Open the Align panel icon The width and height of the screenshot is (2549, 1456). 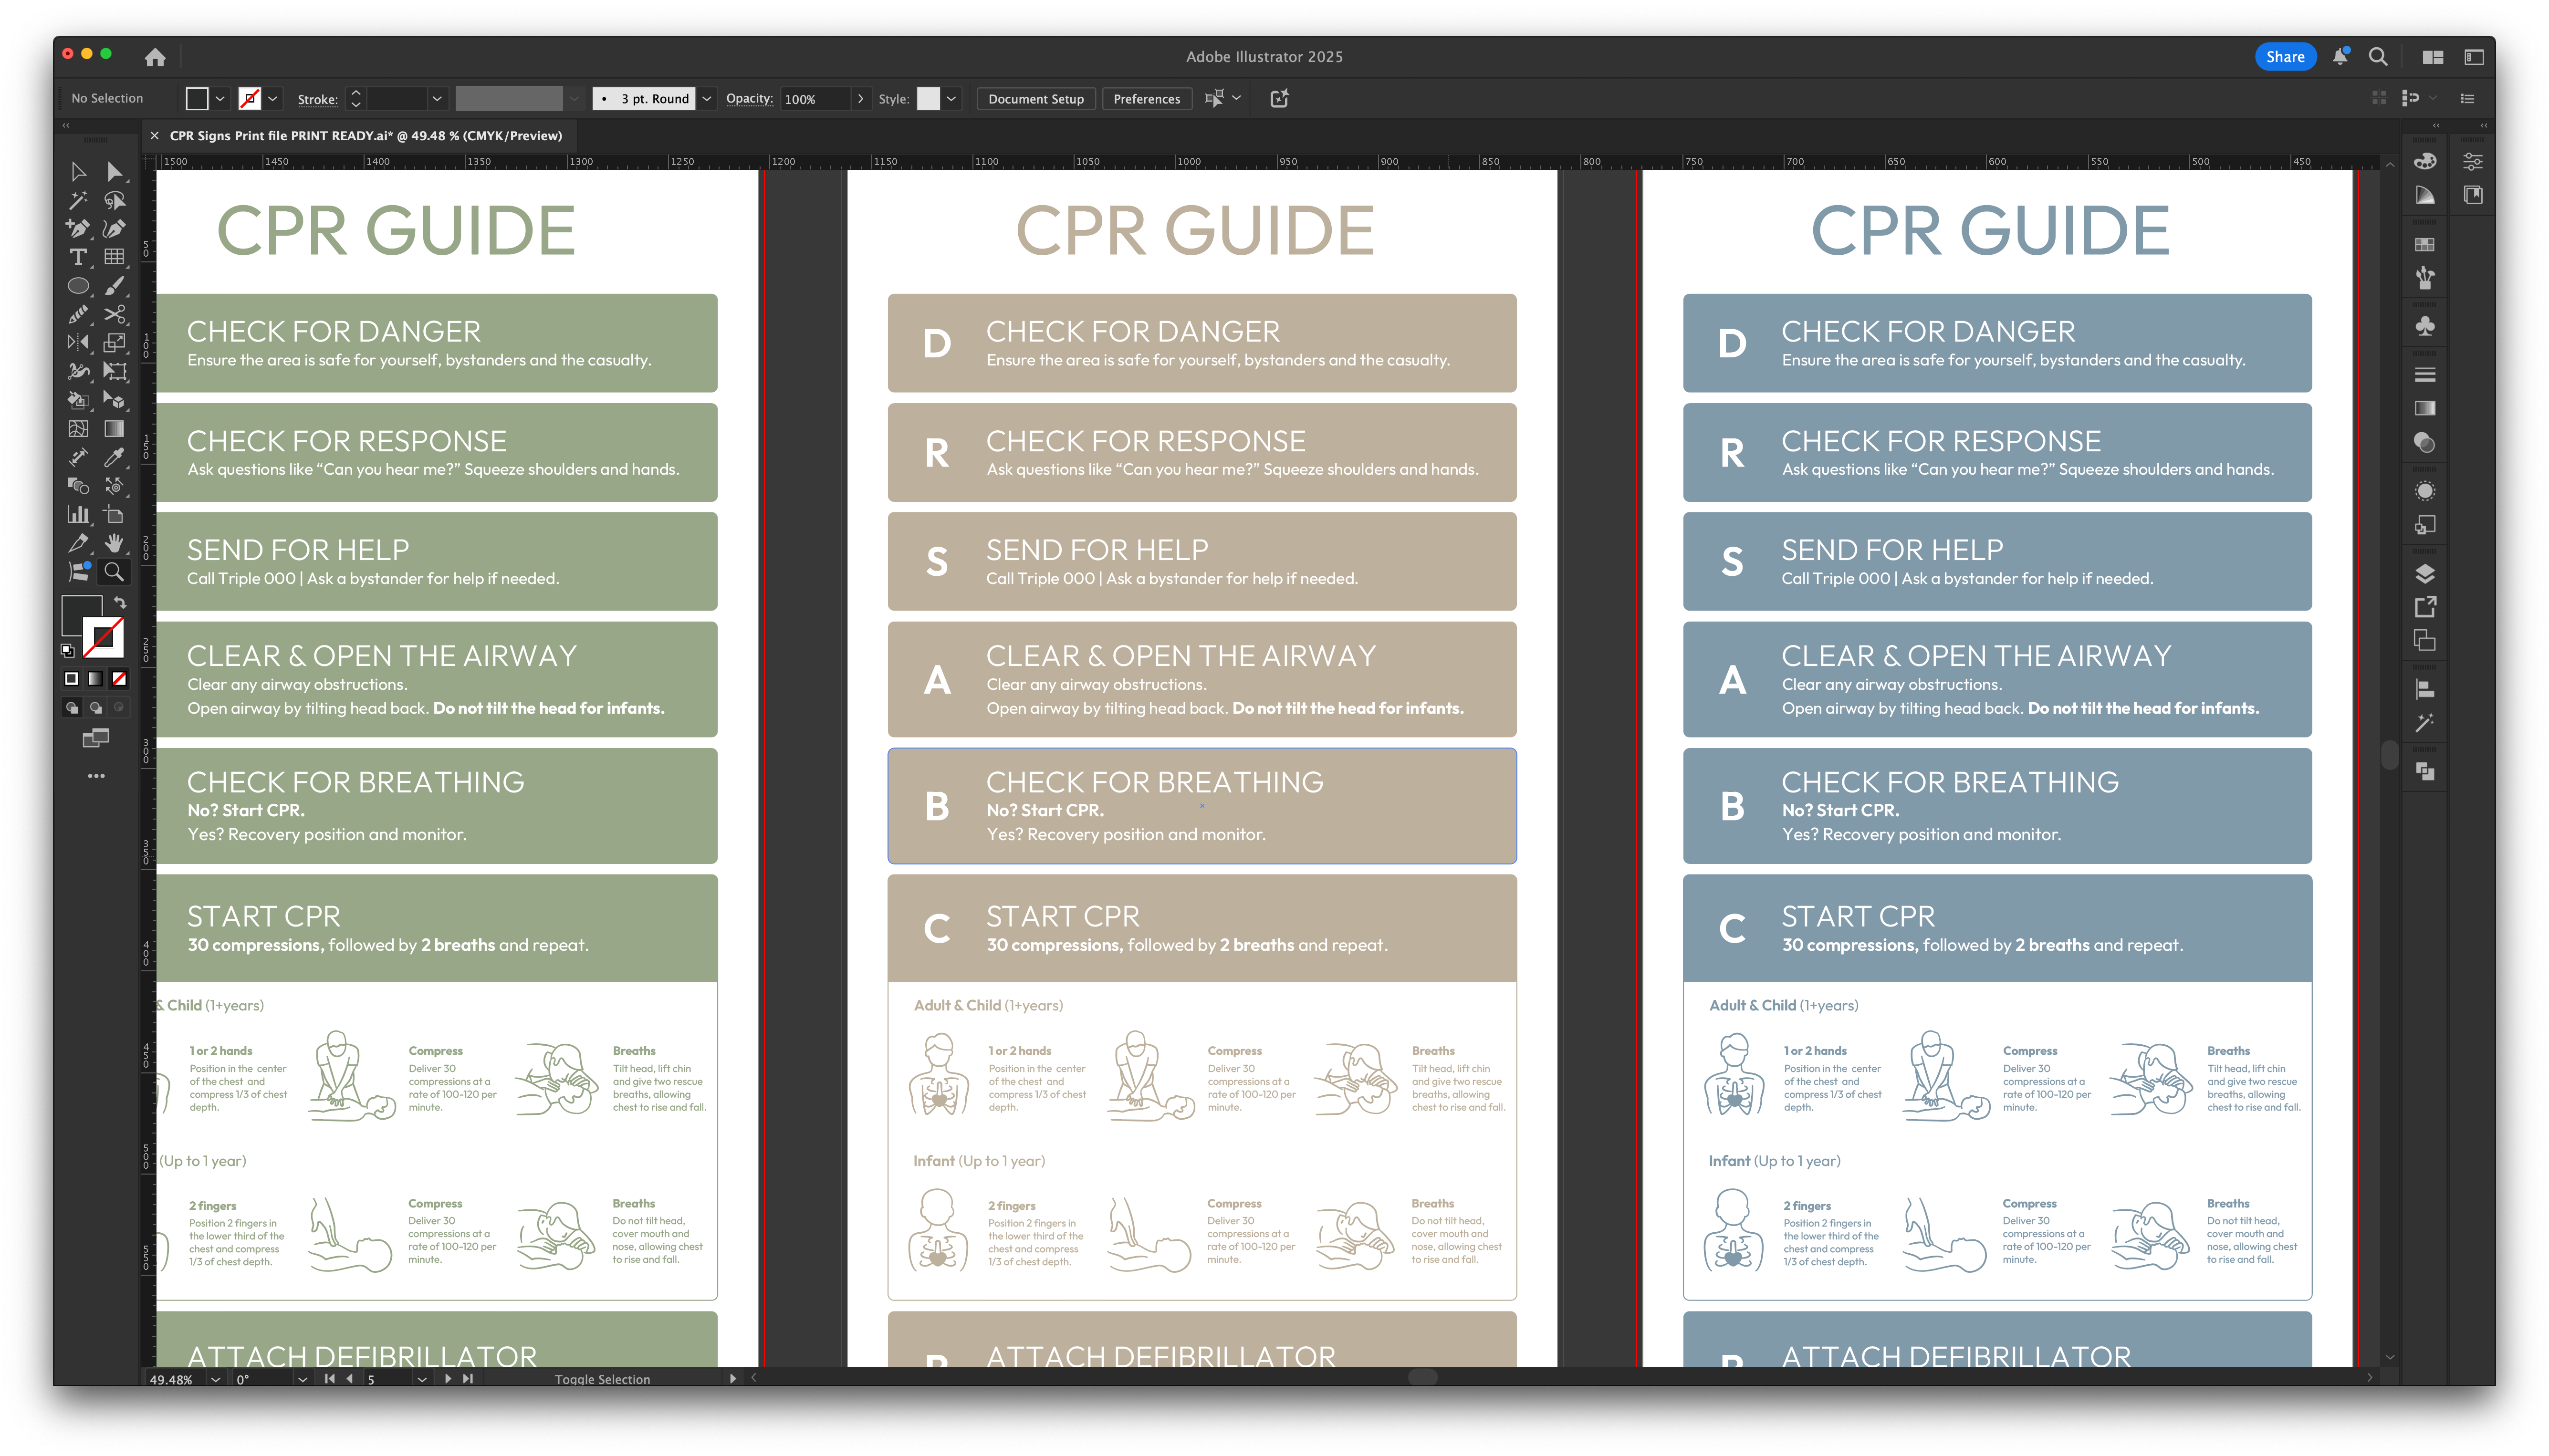(x=2424, y=688)
